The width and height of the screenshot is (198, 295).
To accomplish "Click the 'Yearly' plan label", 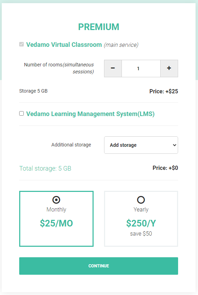I will coord(141,210).
